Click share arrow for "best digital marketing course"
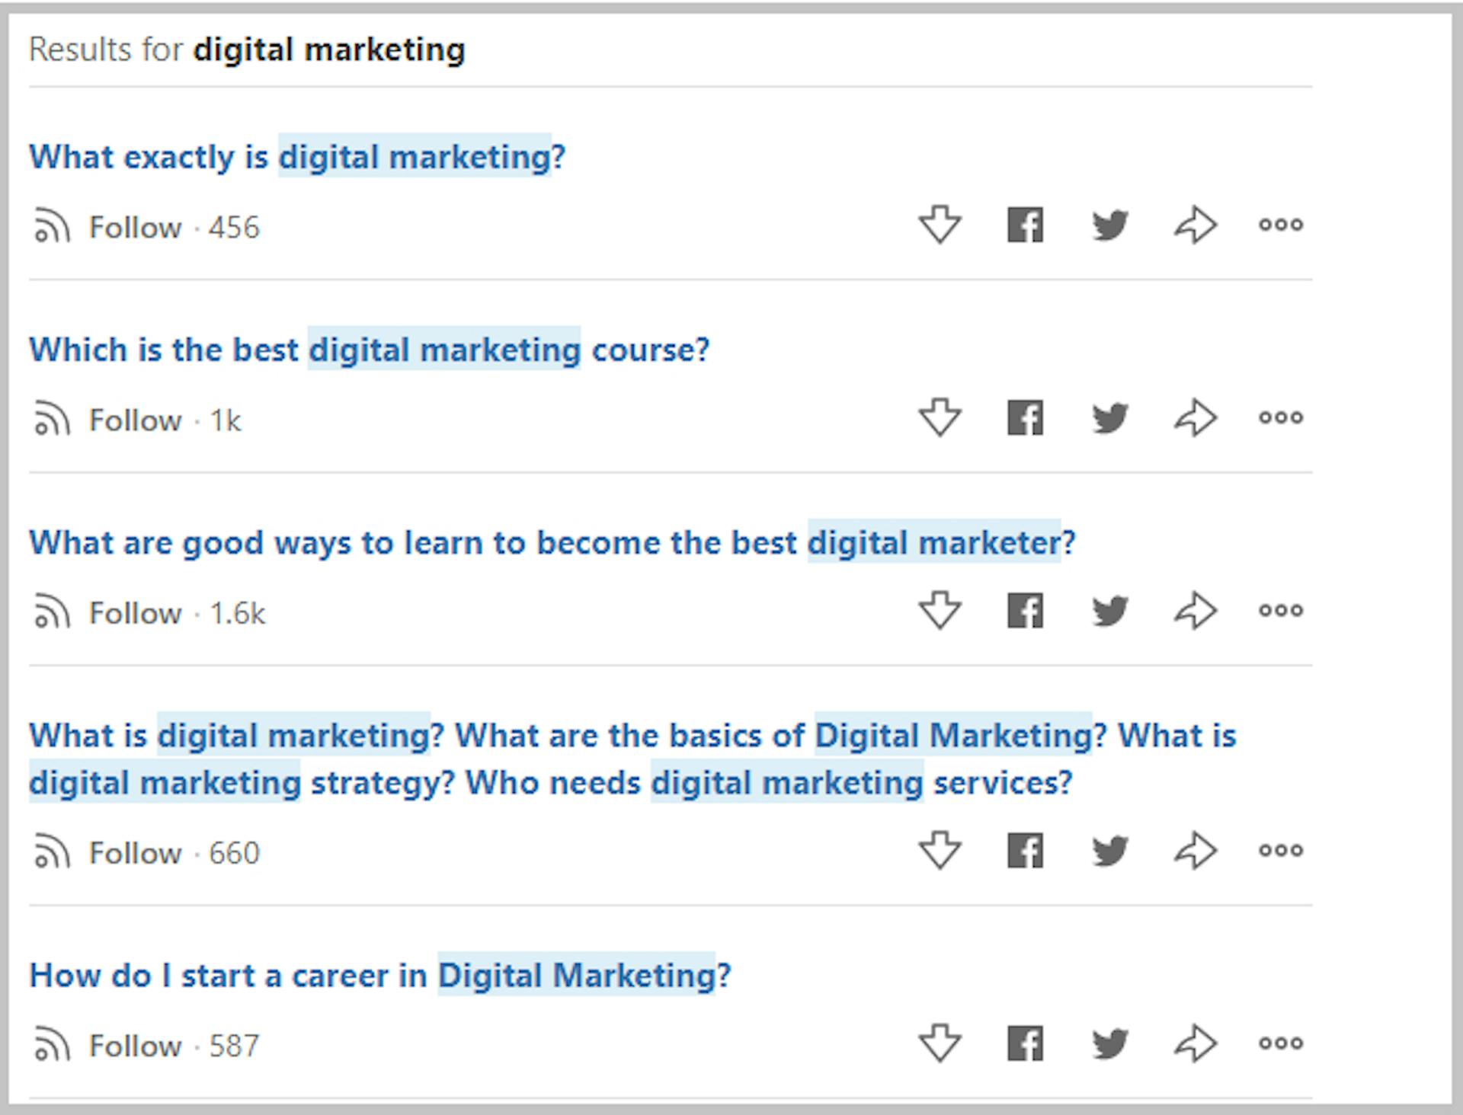Image resolution: width=1463 pixels, height=1115 pixels. tap(1195, 417)
